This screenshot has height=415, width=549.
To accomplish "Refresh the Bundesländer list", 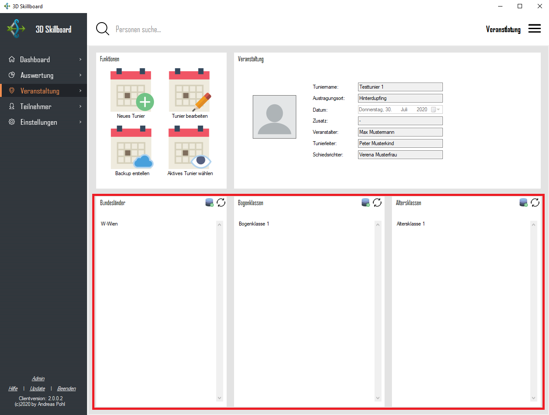I will click(221, 203).
